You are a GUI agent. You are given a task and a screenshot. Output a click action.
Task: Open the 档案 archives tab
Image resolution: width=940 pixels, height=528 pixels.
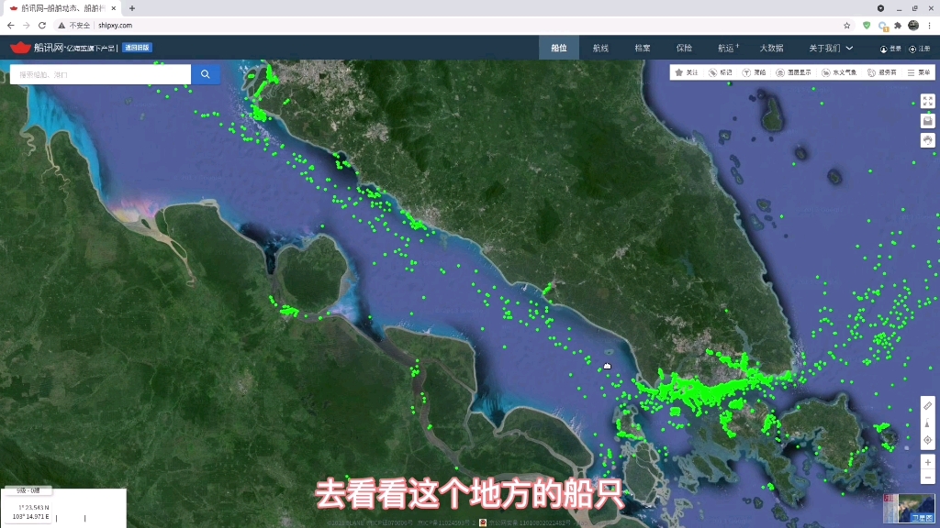point(643,48)
